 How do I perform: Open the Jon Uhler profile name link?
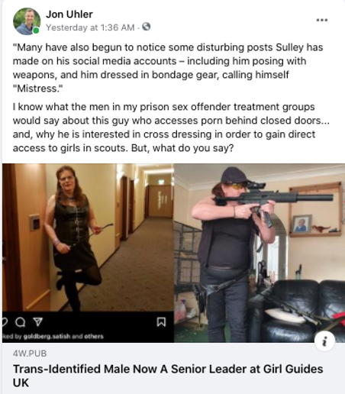coord(69,15)
